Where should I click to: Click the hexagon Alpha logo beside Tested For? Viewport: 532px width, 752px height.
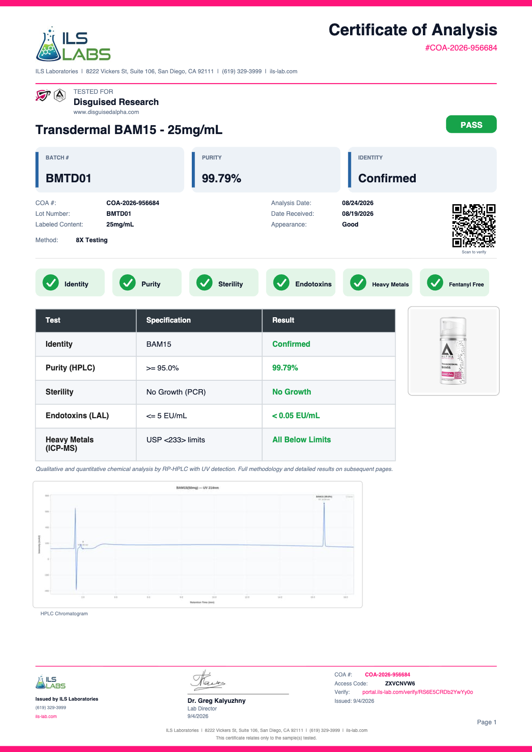pyautogui.click(x=60, y=95)
